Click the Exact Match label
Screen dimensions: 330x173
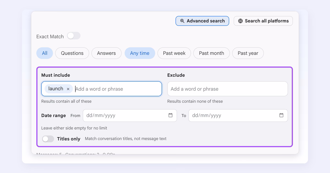(x=50, y=37)
